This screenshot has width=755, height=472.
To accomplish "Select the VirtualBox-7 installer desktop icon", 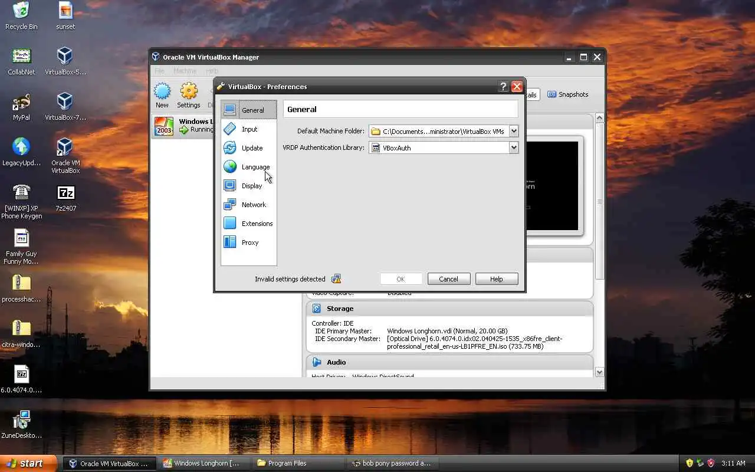I will pyautogui.click(x=65, y=107).
